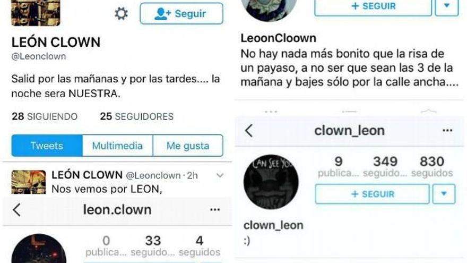Open the three-dots menu next to clown_leon

(447, 130)
